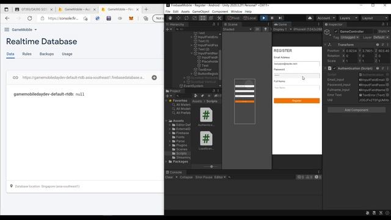Select the Scale tool in Unity toolbar
Viewport: 391px width, 220px height.
(x=195, y=18)
